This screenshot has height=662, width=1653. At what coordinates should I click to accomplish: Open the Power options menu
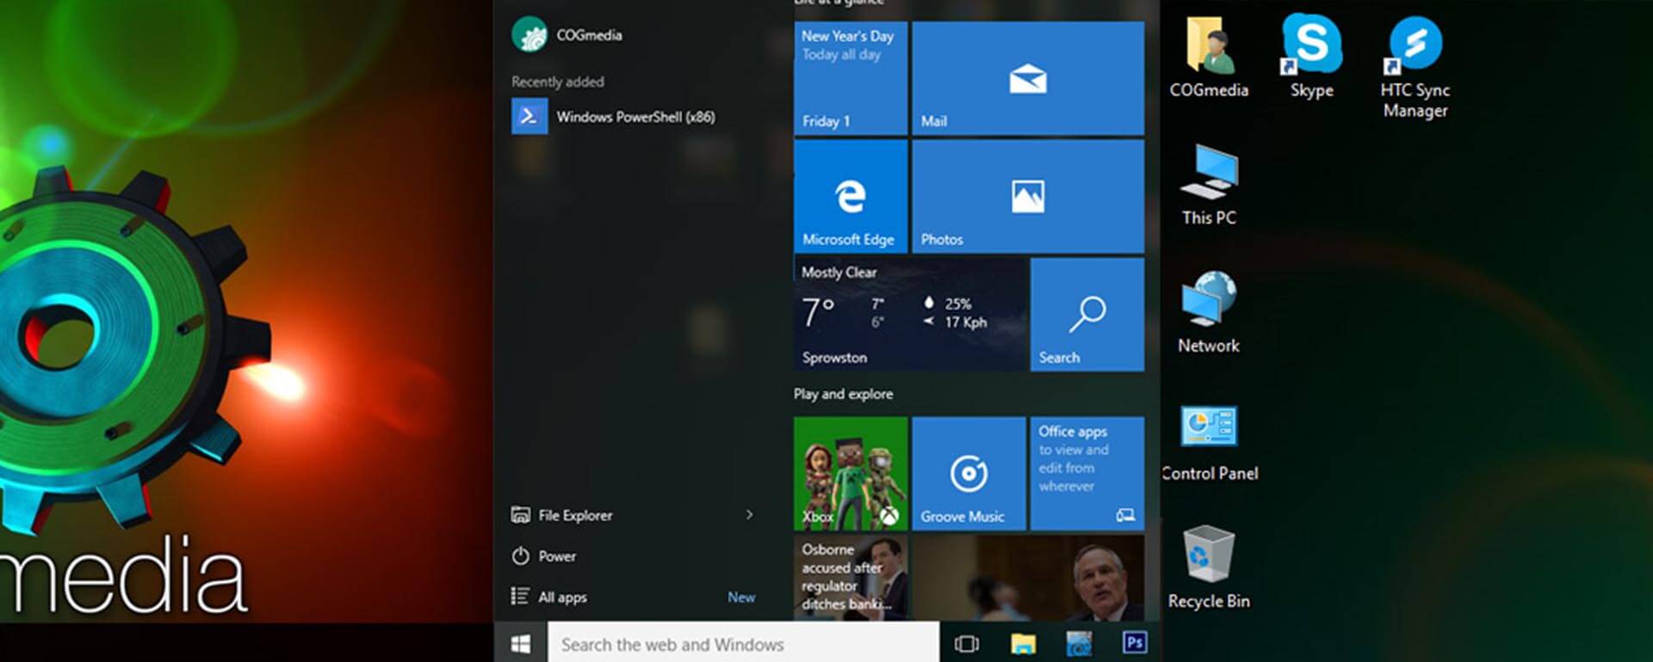[556, 556]
